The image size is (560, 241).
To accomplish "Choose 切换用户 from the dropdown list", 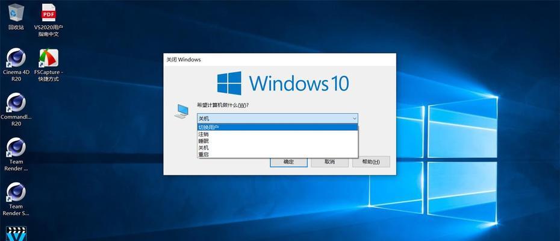I will (278, 127).
